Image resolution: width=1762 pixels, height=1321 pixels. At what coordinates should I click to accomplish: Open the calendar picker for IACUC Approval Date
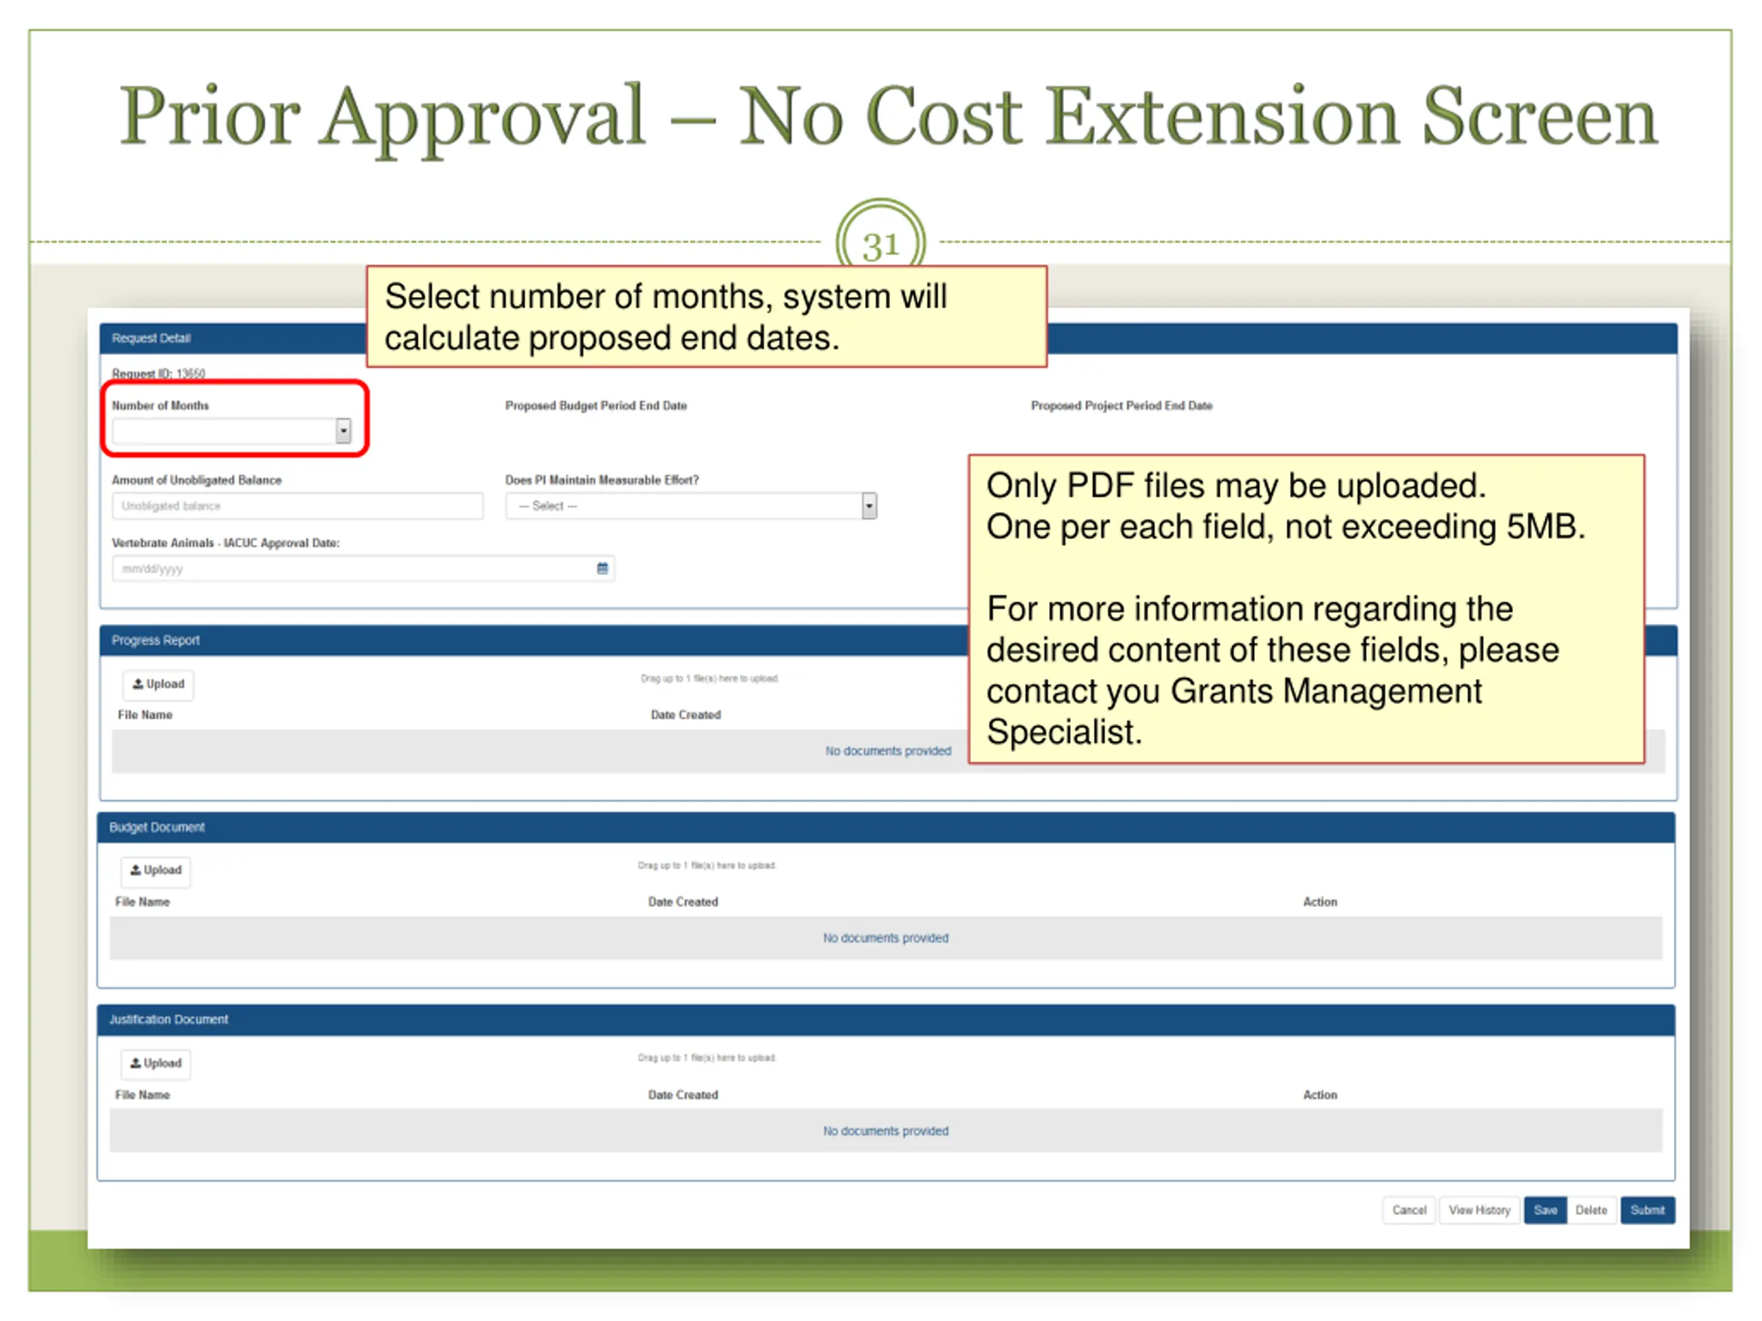click(602, 568)
